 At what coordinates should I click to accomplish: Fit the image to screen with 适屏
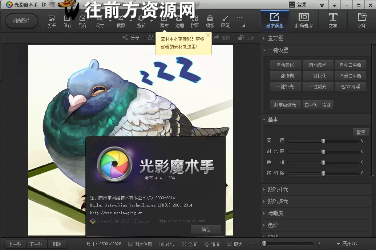tap(212, 244)
